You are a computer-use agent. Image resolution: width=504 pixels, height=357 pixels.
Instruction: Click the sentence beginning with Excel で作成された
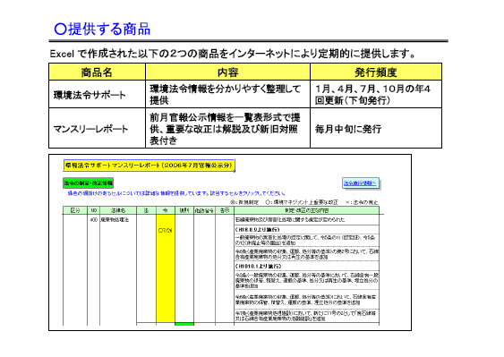(233, 54)
